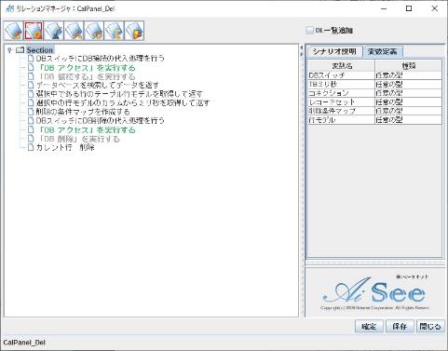Click the upper splitter collapse arrow
Image resolution: width=448 pixels, height=351 pixels.
click(x=302, y=47)
